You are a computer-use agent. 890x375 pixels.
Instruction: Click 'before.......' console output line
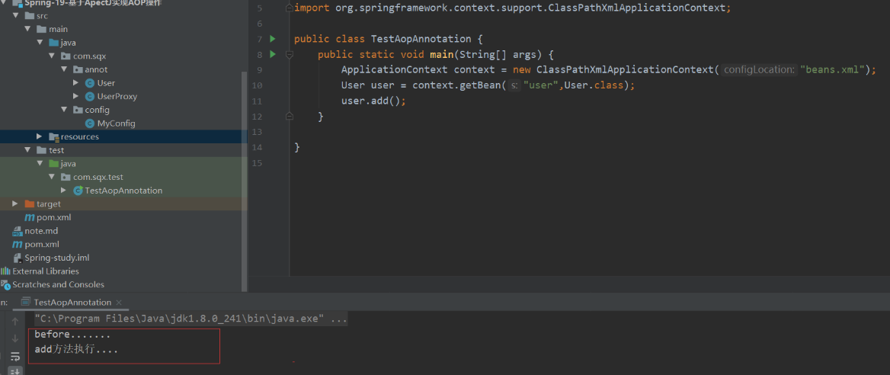72,335
